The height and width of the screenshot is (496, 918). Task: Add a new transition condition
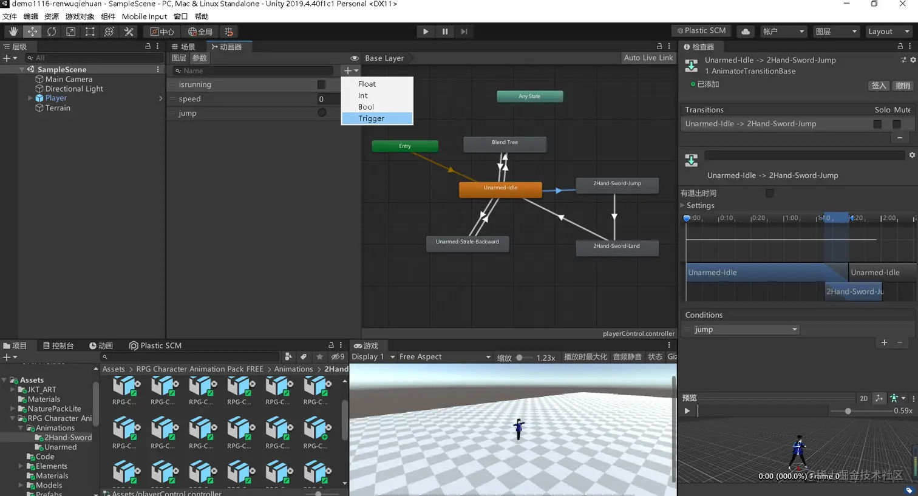(885, 343)
